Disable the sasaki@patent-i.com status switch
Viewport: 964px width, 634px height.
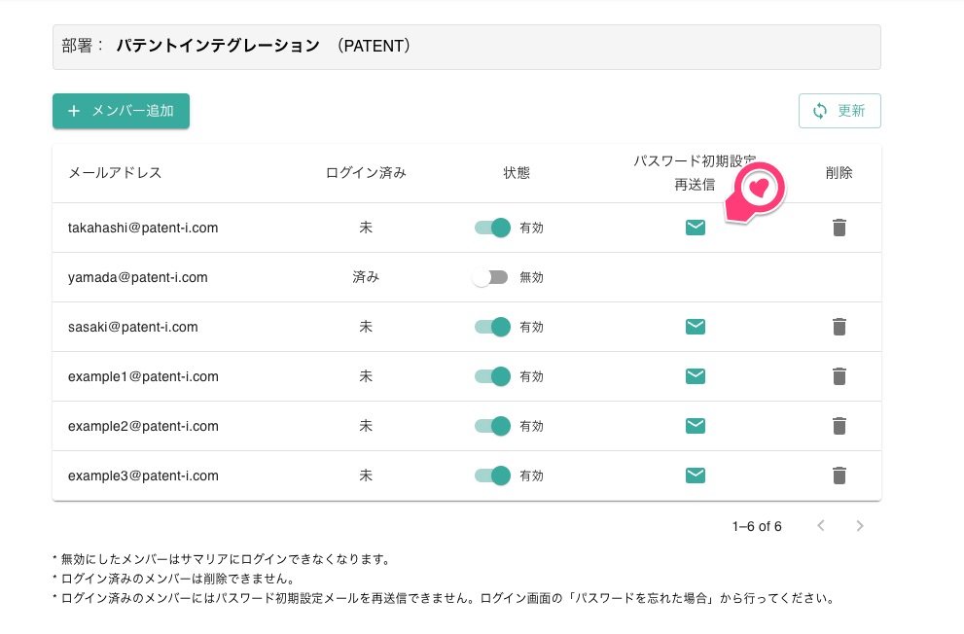[x=492, y=326]
